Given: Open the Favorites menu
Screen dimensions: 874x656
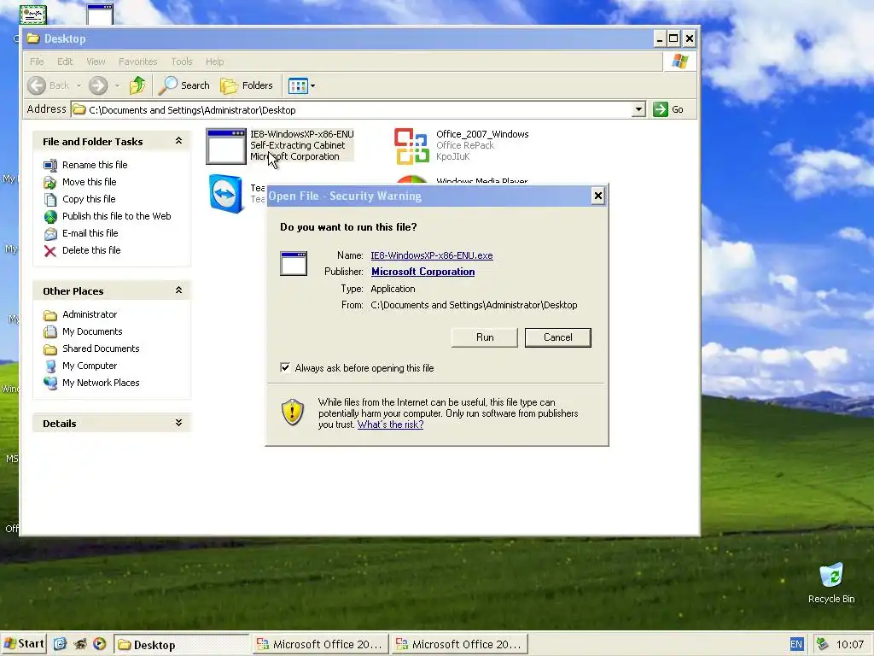Looking at the screenshot, I should [x=137, y=61].
